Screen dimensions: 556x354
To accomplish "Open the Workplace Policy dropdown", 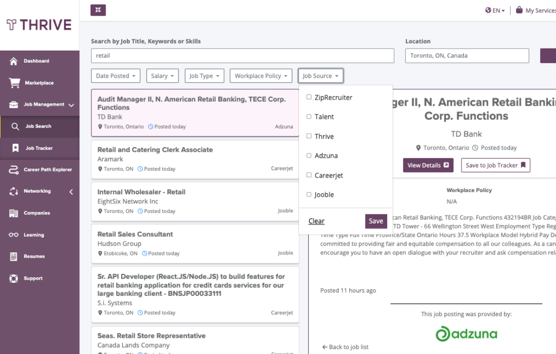I will (261, 75).
